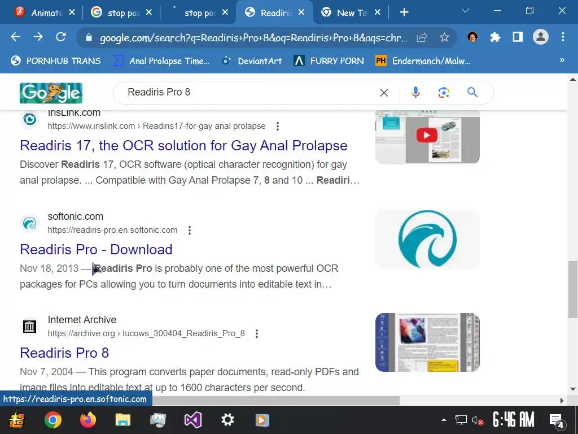
Task: Open Visual Studio from the taskbar
Action: click(193, 420)
